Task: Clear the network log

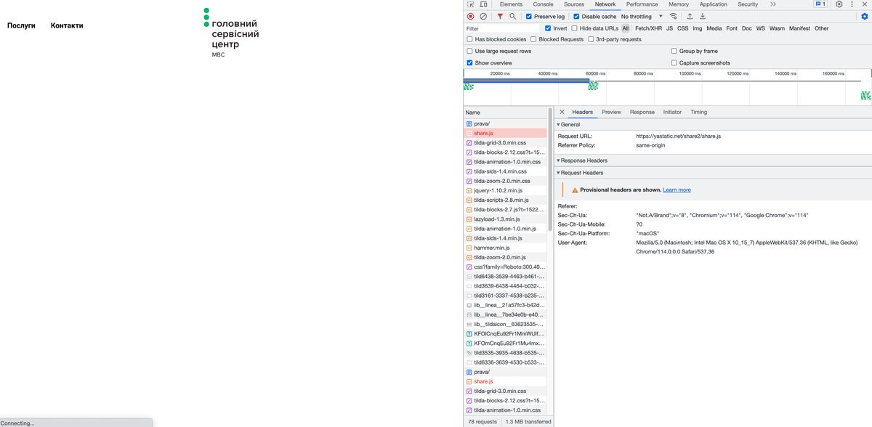Action: [x=483, y=16]
